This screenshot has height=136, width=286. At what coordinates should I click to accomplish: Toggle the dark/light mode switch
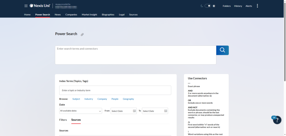[208, 6]
